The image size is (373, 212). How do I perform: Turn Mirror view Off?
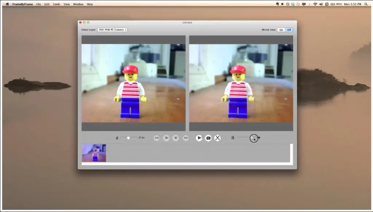289,30
